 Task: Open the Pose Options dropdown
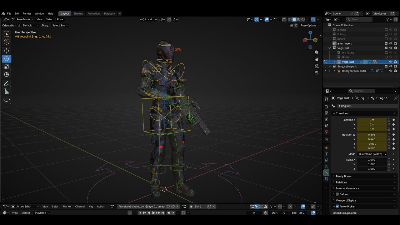310,26
